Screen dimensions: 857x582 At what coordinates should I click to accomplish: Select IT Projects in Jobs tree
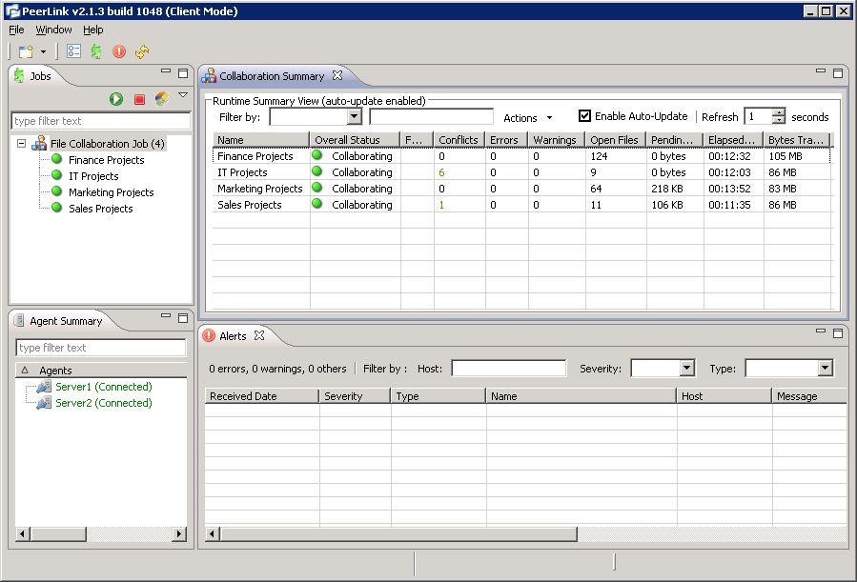click(93, 176)
